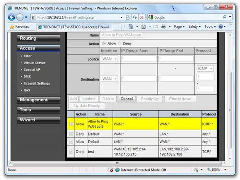Screen dimensions: 240x180
Task: Select the Allow action radio button
Action: click(x=104, y=44)
